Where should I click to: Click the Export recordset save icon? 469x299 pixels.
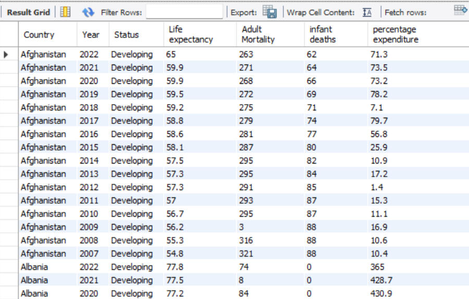click(269, 12)
